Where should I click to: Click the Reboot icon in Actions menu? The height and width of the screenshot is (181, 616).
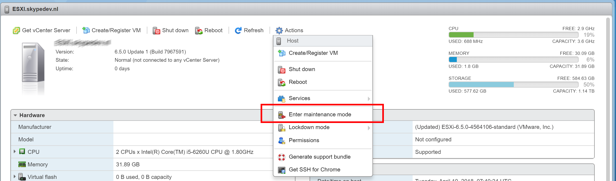click(282, 83)
